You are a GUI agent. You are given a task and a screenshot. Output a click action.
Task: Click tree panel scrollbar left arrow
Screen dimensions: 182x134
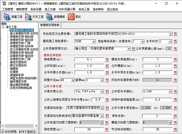pyautogui.click(x=3, y=126)
